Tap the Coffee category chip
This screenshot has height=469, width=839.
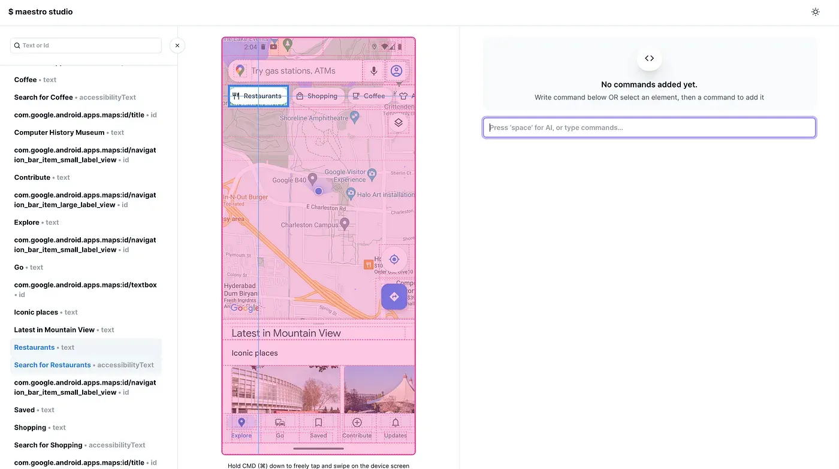[369, 96]
